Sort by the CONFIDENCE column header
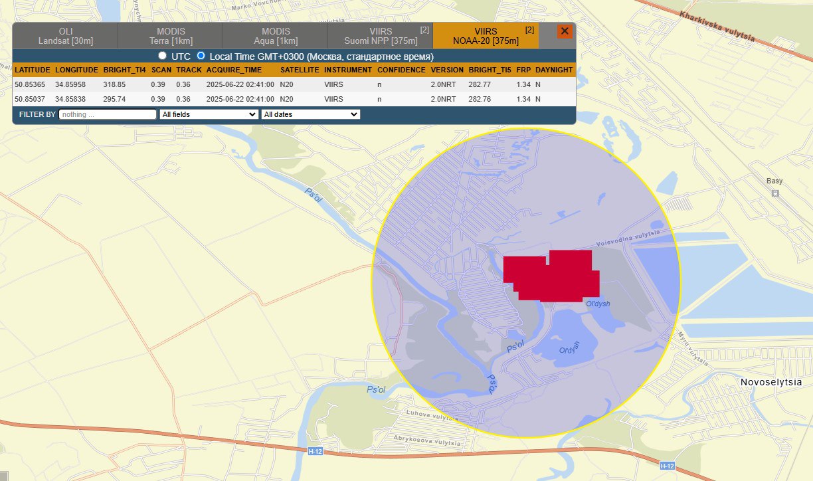813x481 pixels. [x=401, y=70]
